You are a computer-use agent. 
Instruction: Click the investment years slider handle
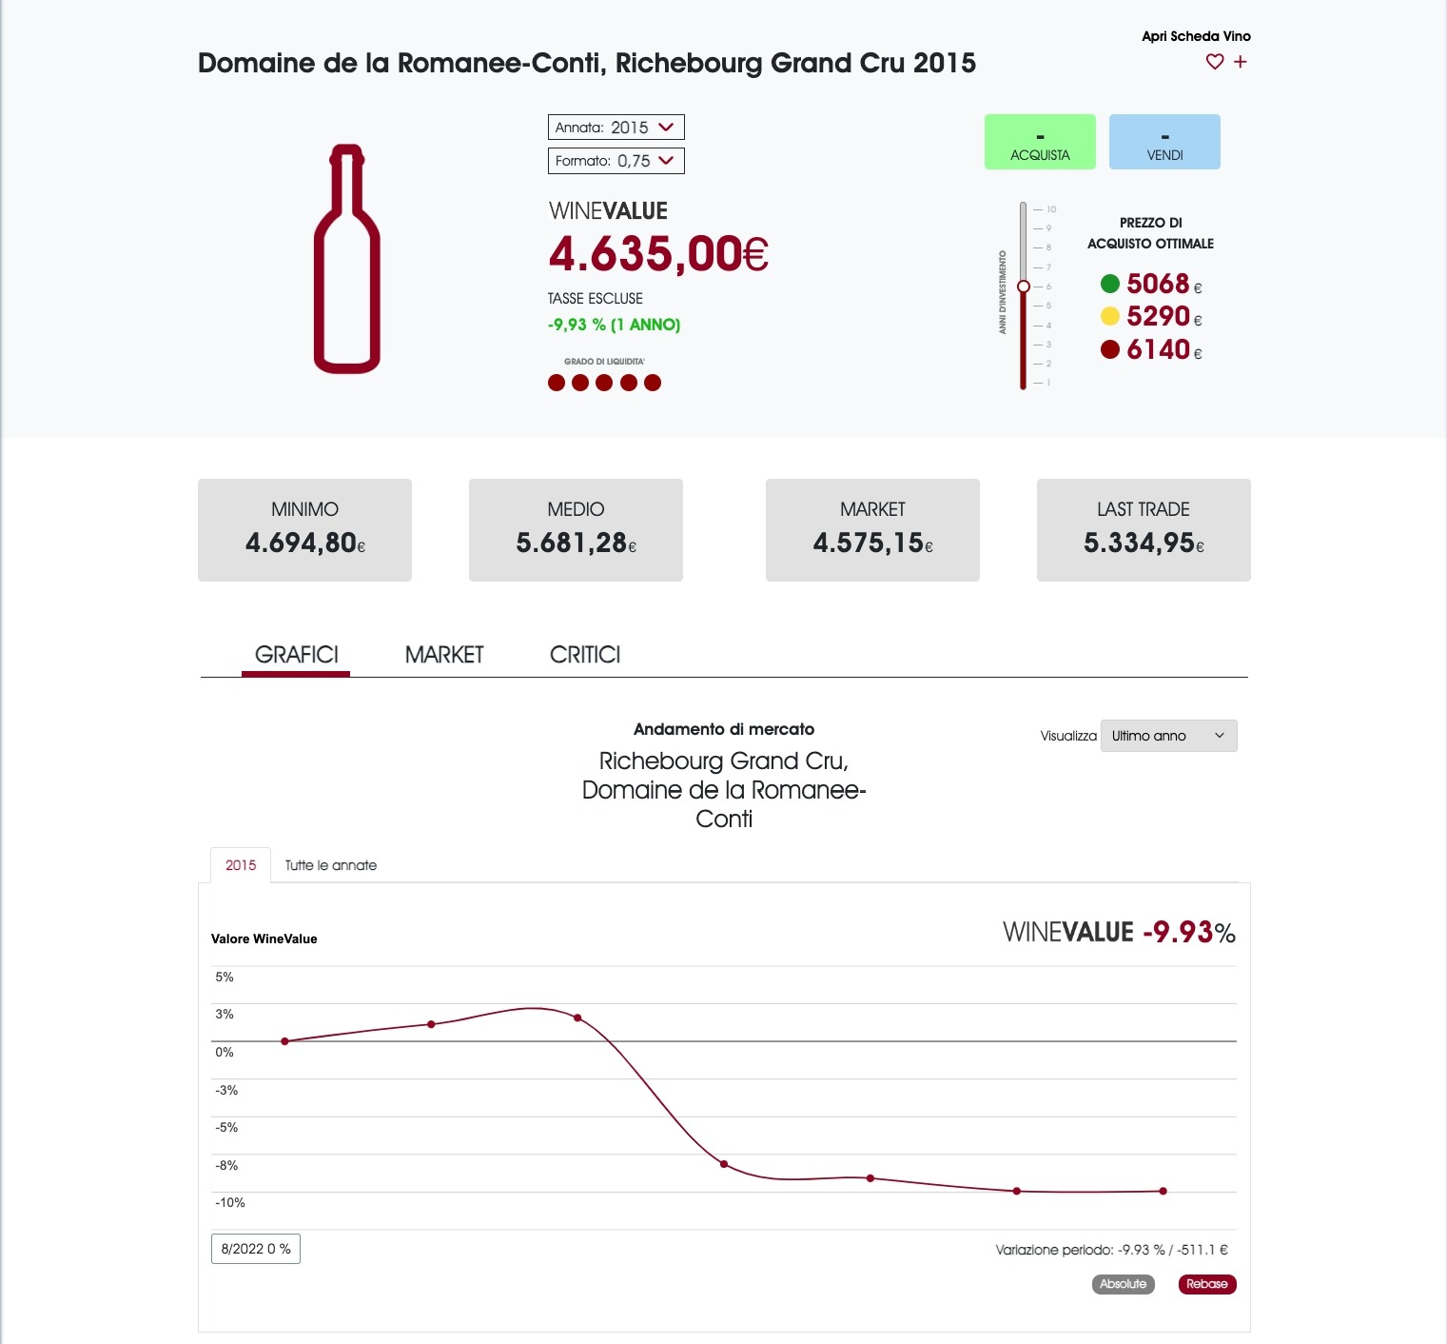point(1024,287)
